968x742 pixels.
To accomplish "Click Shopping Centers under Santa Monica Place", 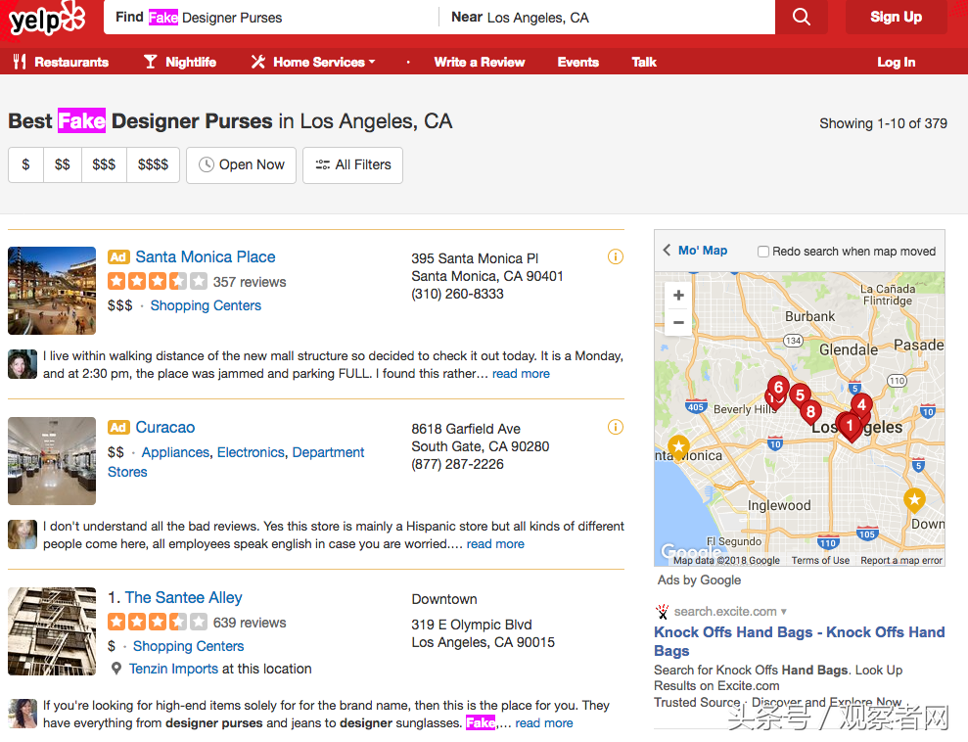I will 206,305.
